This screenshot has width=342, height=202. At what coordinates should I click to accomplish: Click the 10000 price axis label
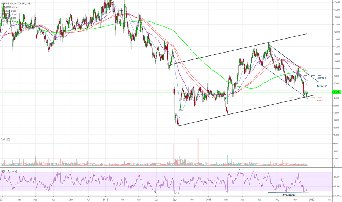pyautogui.click(x=337, y=69)
